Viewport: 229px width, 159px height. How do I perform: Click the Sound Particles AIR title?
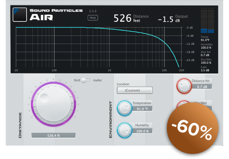[56, 15]
